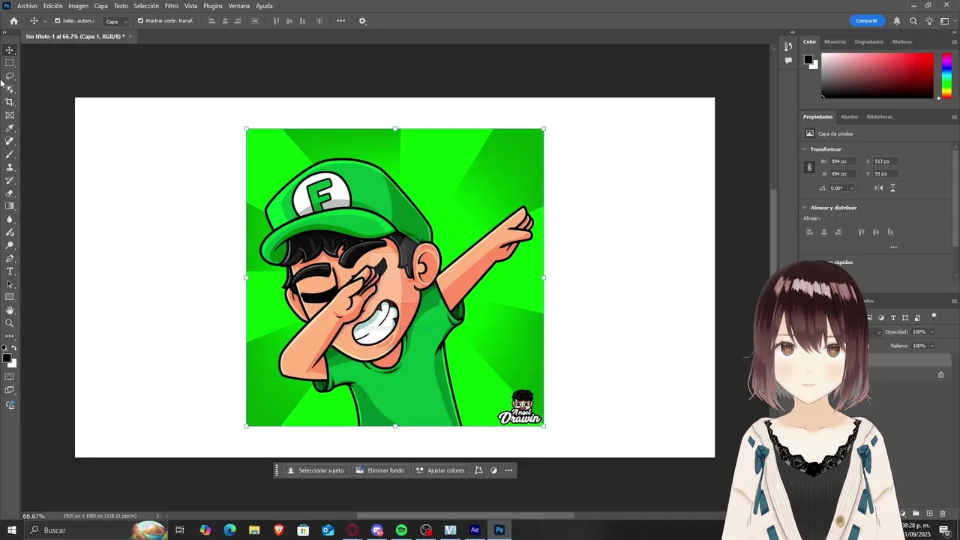Open the Filtro menu

(172, 6)
